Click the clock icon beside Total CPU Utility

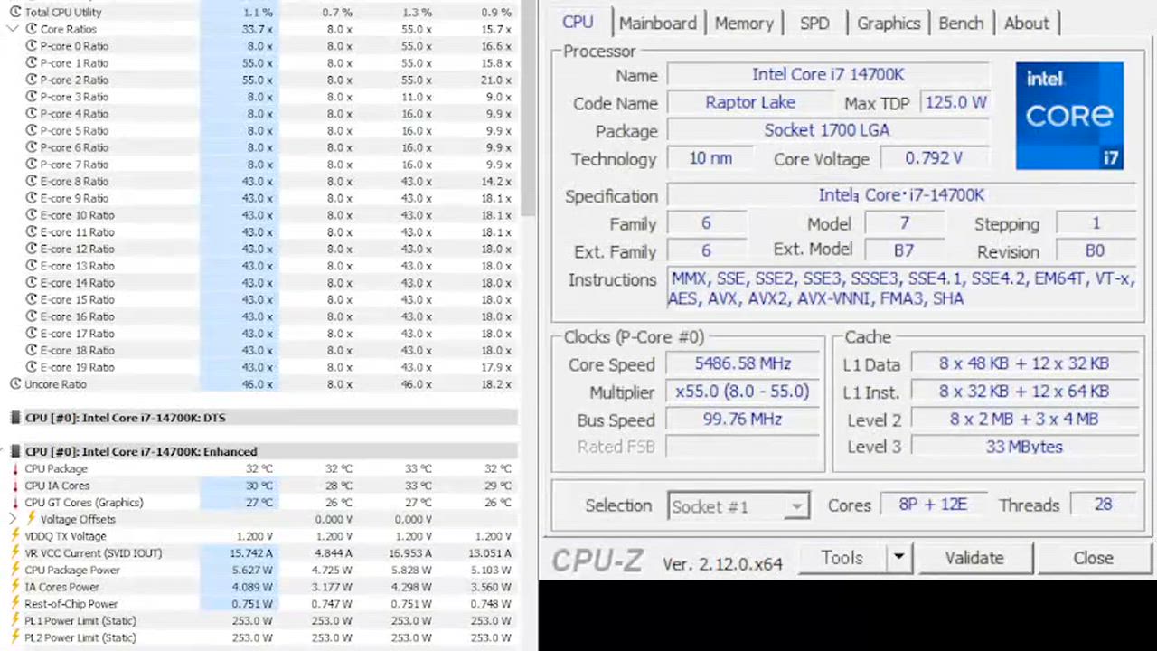tap(15, 13)
